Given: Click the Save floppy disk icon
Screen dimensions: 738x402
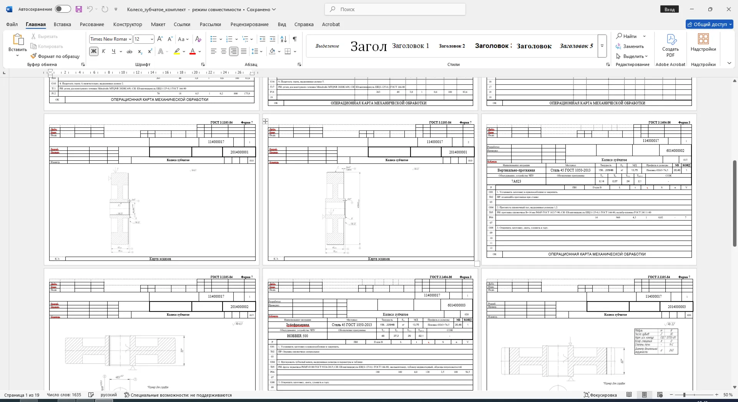Looking at the screenshot, I should 79,9.
